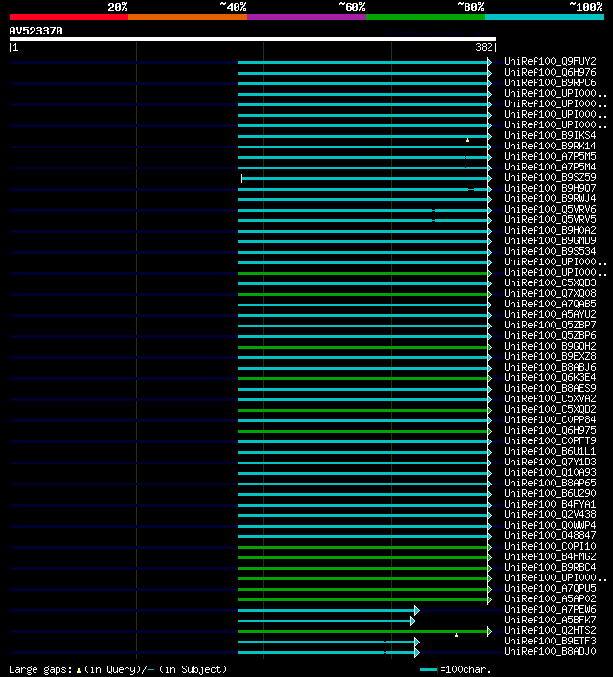Click the UniRef100_B8ADJ0 label
This screenshot has height=677, width=613.
[550, 651]
